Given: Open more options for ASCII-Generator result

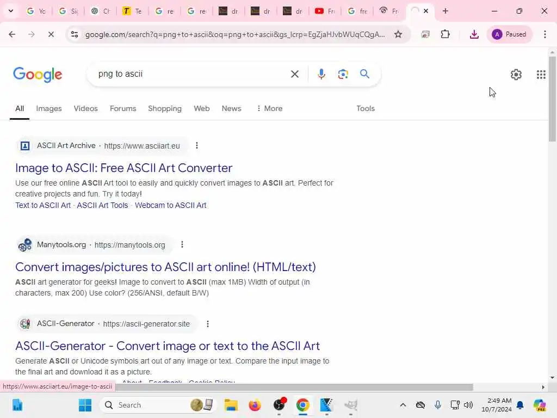Looking at the screenshot, I should (x=208, y=324).
